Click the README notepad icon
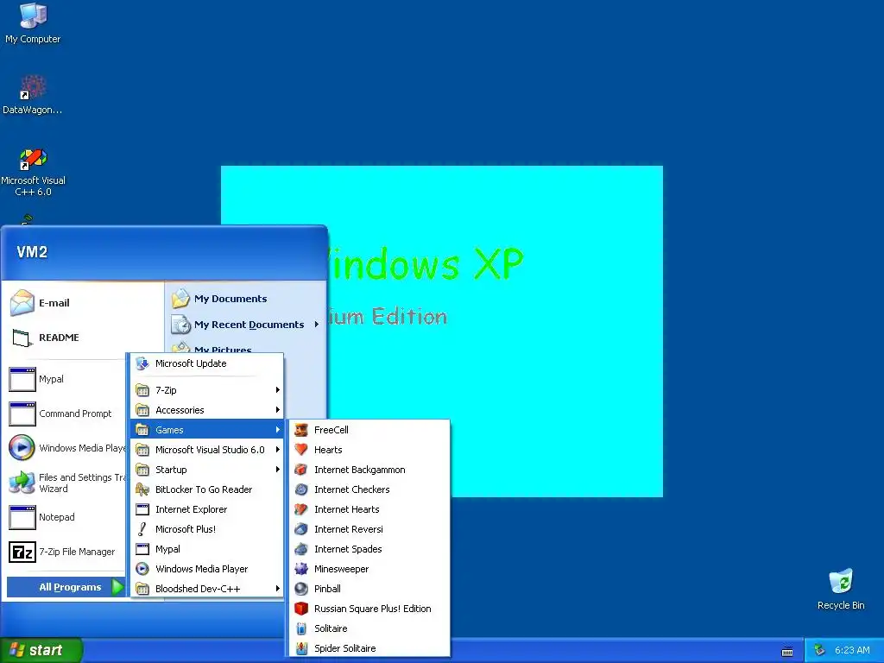 click(22, 338)
